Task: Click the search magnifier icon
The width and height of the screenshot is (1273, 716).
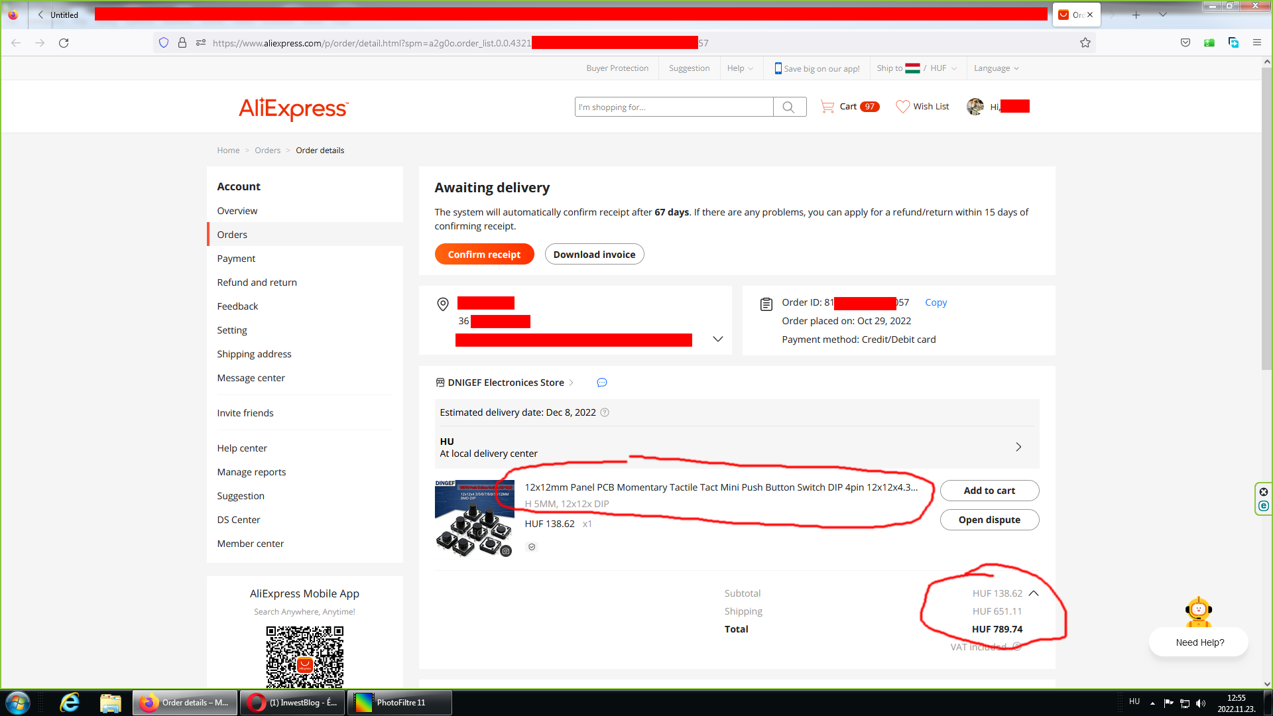Action: pyautogui.click(x=788, y=107)
